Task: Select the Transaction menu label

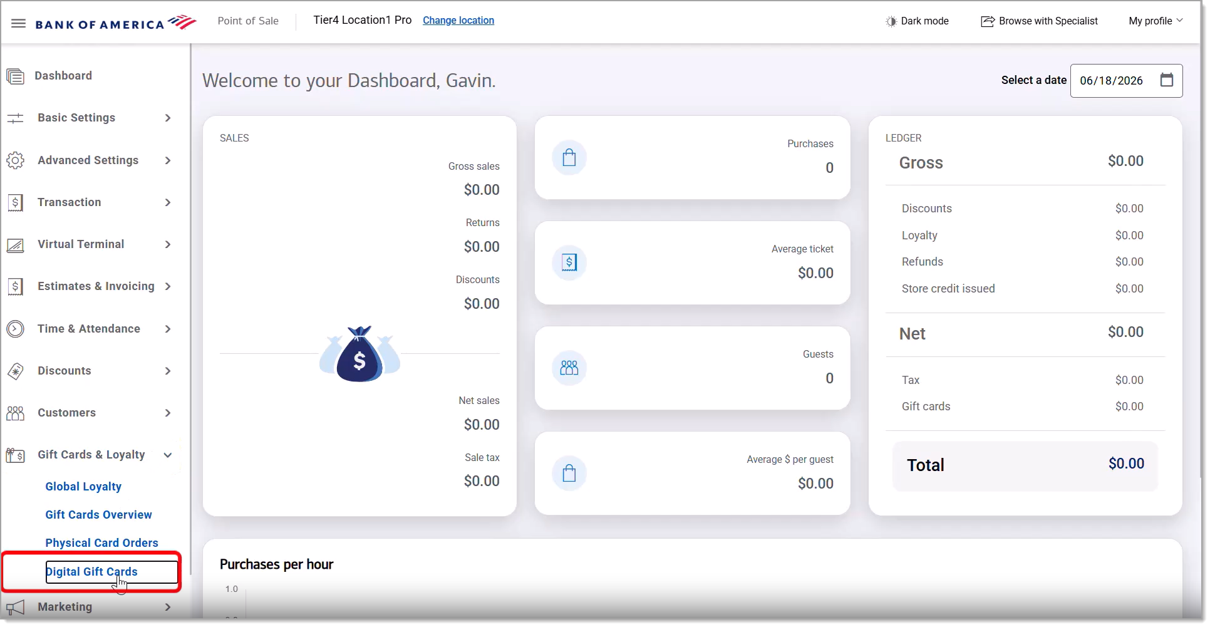Action: (69, 202)
